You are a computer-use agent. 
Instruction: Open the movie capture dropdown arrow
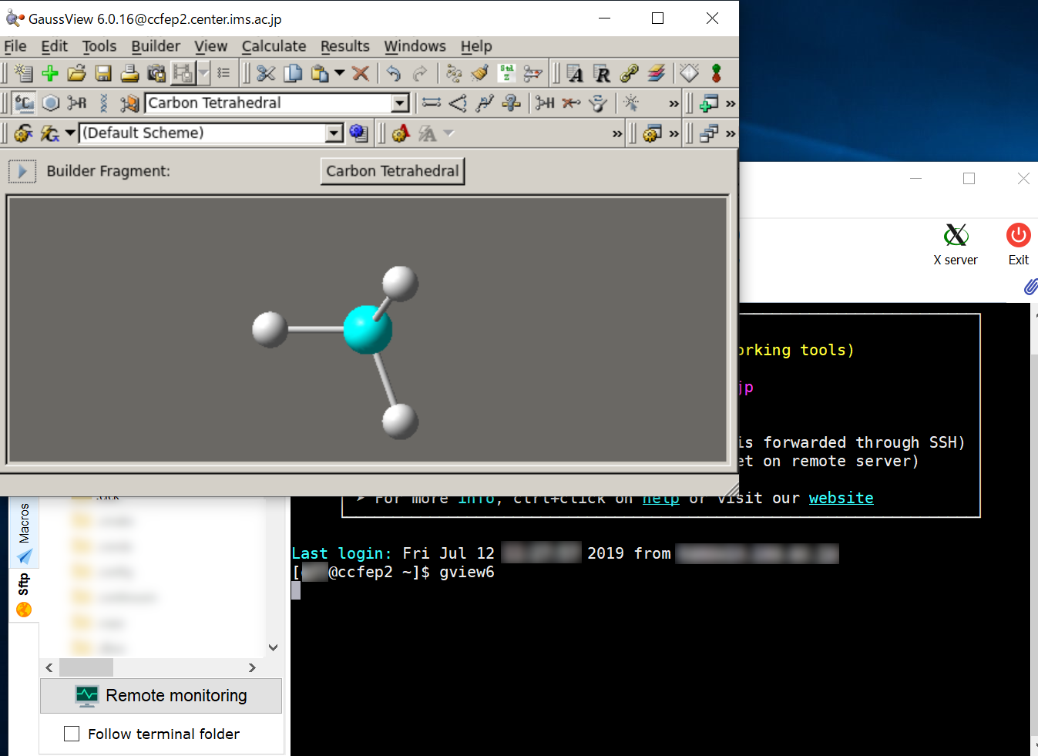pyautogui.click(x=203, y=73)
